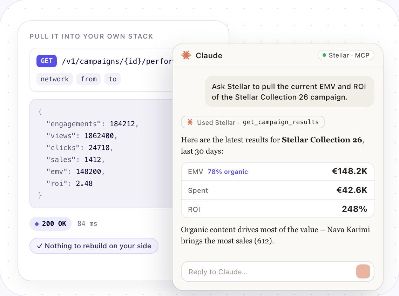The height and width of the screenshot is (296, 399).
Task: Expand the Used Stellar get_campaign_results chip
Action: [253, 122]
